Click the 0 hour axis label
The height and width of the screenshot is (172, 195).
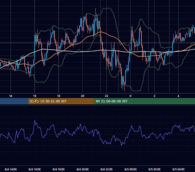(130, 96)
